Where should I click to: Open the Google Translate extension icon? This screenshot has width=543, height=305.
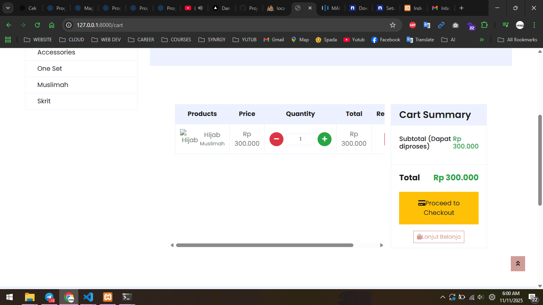427,25
